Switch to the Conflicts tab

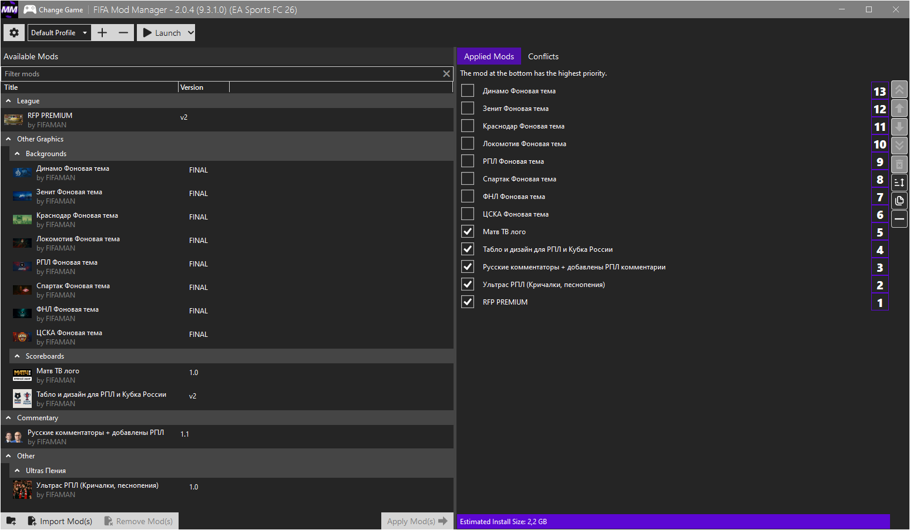[x=543, y=56]
